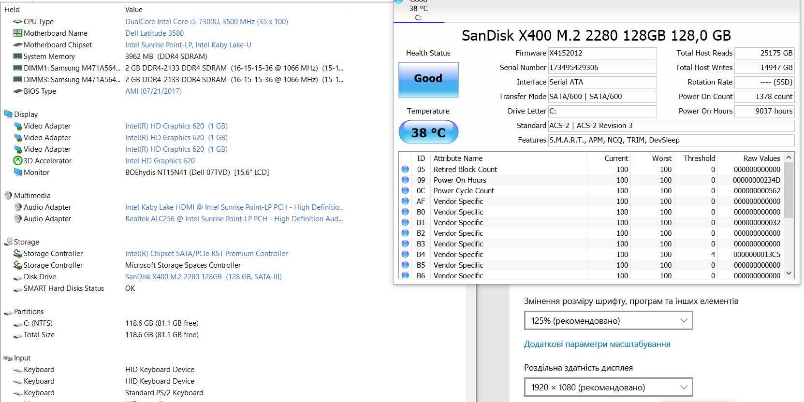Click the Realtek Audio Adapter row icon

(18, 219)
